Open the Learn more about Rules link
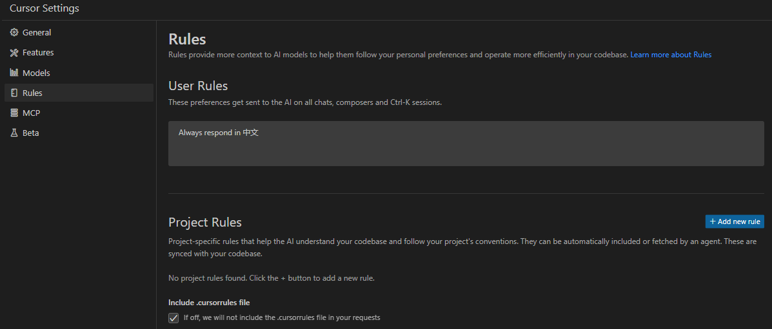This screenshot has width=772, height=329. [671, 55]
